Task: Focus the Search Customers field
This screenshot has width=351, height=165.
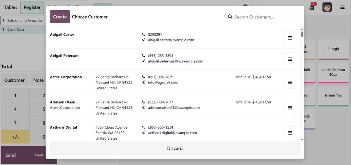Action: 262,17
